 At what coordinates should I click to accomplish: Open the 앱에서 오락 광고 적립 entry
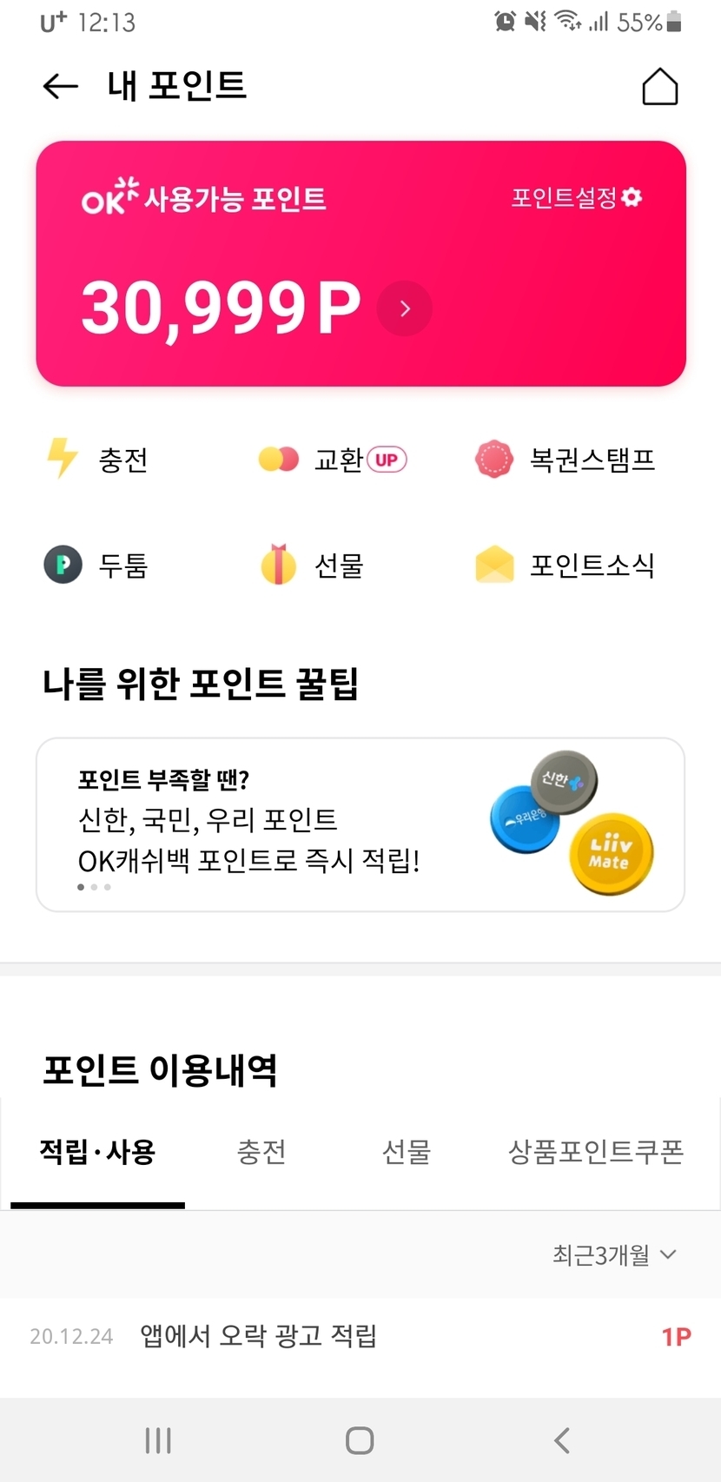258,1336
